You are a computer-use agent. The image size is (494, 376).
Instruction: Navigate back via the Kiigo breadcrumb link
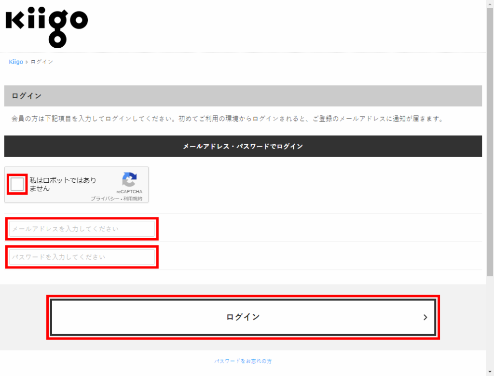(15, 61)
